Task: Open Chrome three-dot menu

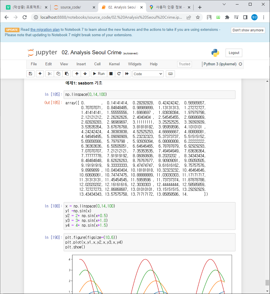Action: click(x=263, y=18)
